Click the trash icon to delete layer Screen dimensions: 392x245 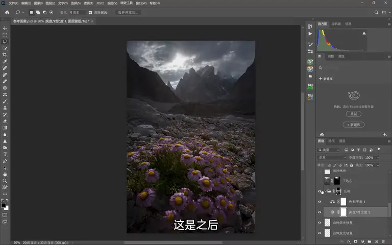(383, 241)
